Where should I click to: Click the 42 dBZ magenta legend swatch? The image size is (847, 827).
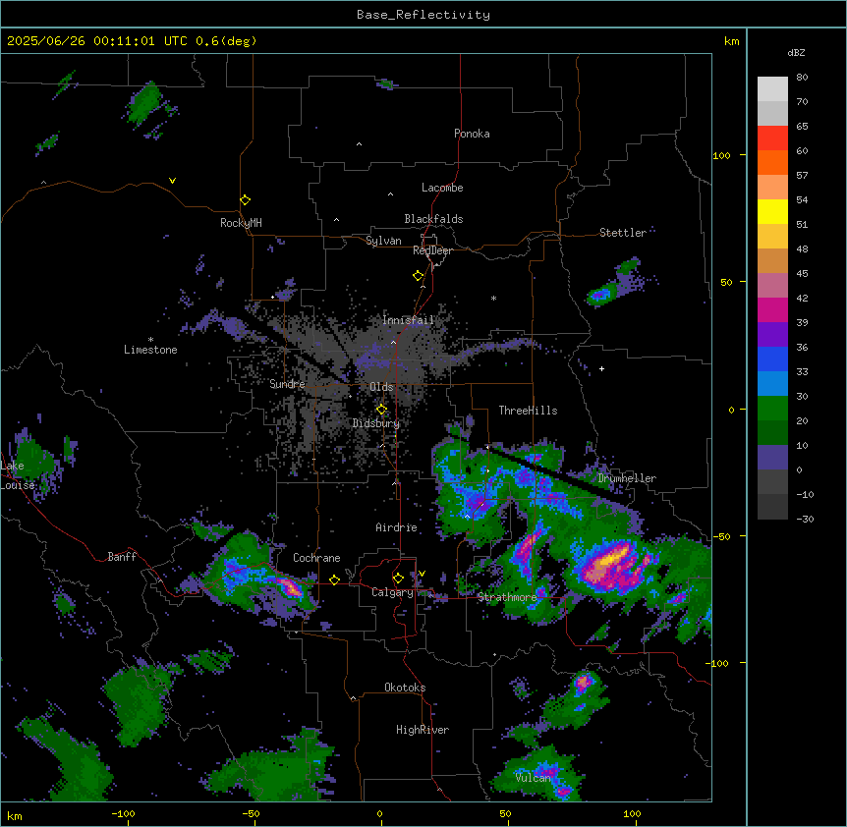(x=772, y=309)
